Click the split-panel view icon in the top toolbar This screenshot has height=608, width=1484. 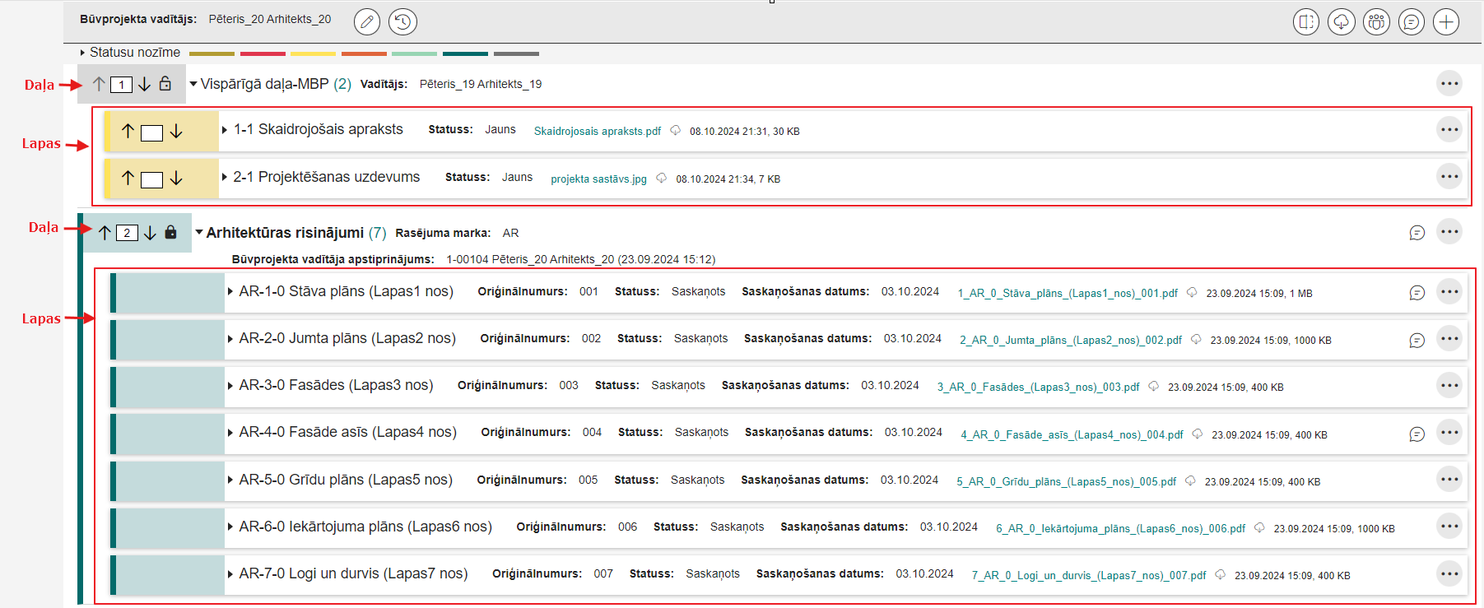tap(1306, 21)
